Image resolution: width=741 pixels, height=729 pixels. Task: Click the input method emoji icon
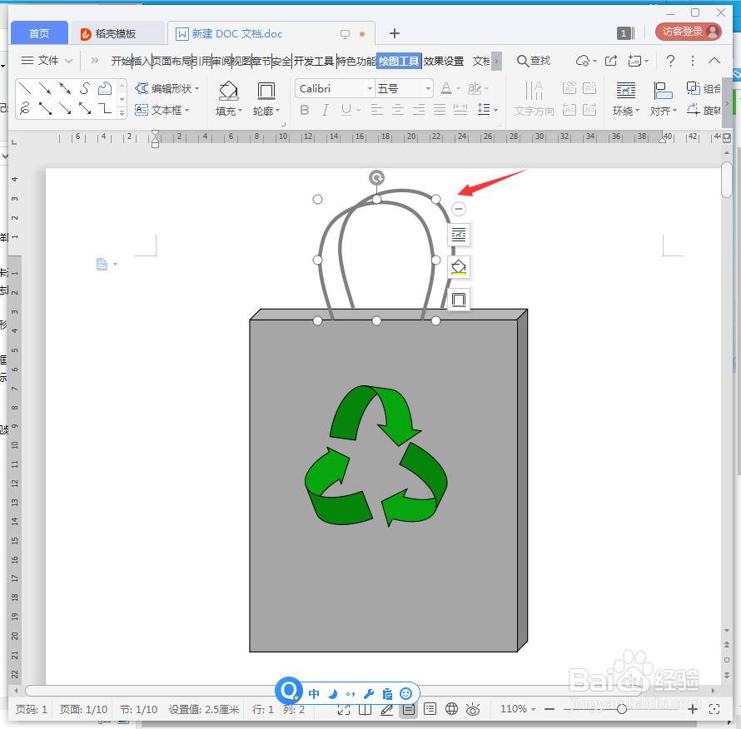(x=406, y=693)
